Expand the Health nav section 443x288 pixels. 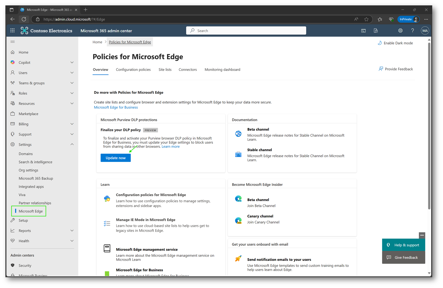(72, 241)
